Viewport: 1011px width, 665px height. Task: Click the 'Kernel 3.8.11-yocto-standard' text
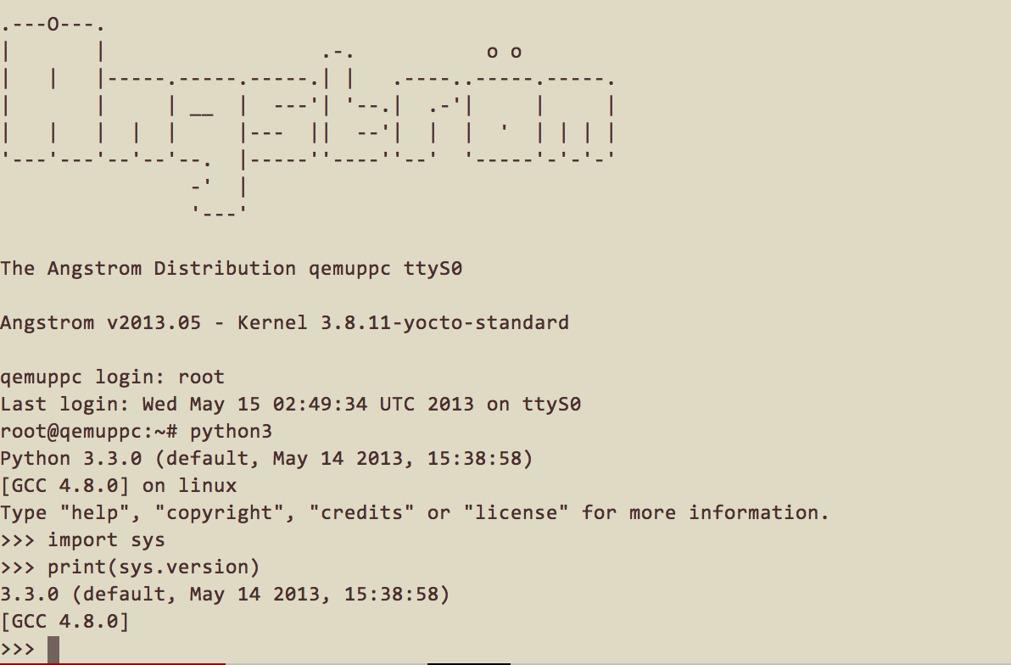(403, 322)
